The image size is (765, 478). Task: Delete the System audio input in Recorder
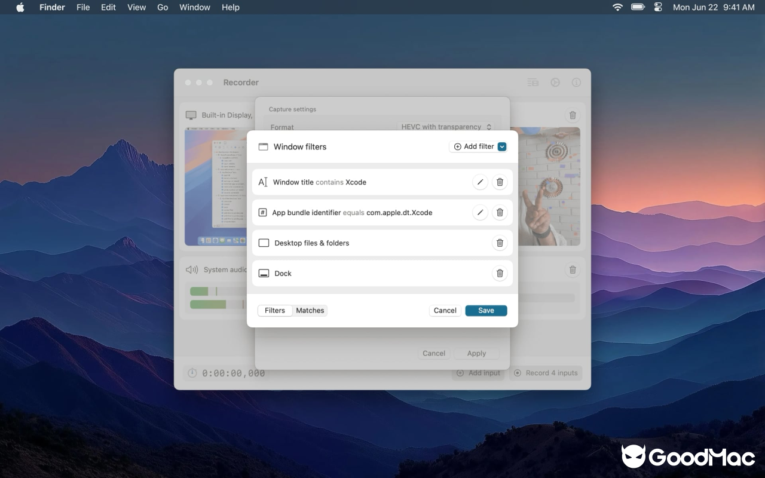tap(573, 270)
